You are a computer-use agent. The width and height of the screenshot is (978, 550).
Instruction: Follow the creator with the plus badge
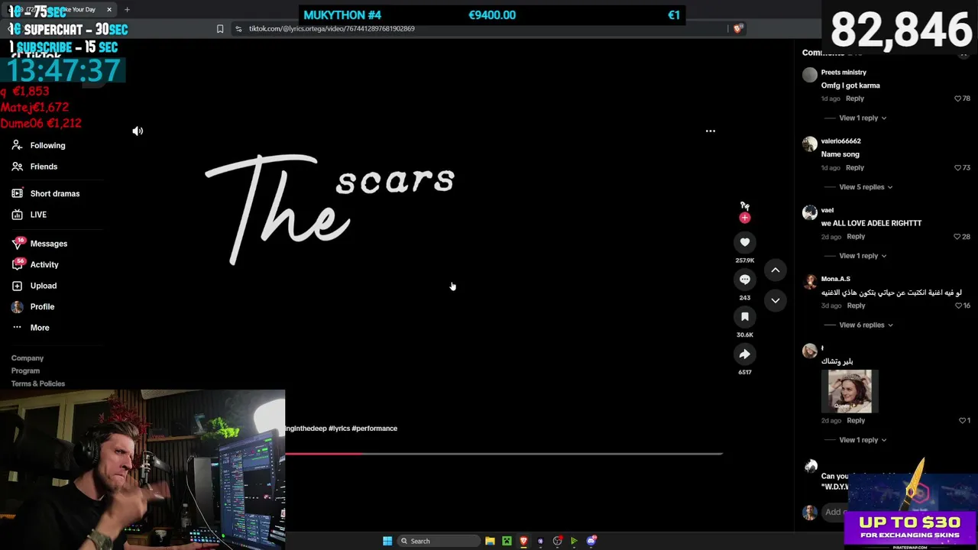[x=745, y=218]
